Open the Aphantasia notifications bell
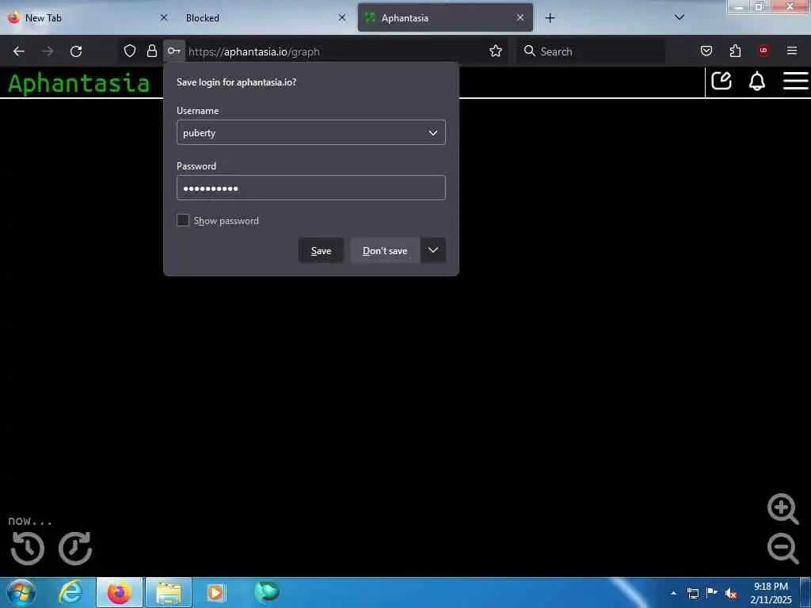This screenshot has height=608, width=811. (757, 82)
